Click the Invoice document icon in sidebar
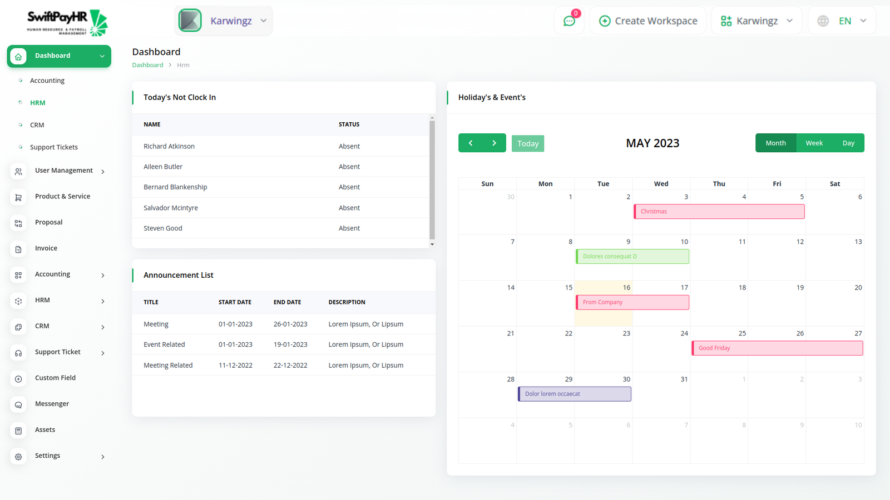Viewport: 890px width, 500px height. (x=18, y=249)
